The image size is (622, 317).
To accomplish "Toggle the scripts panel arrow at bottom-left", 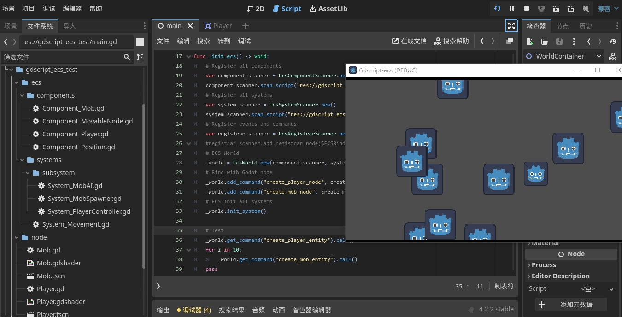I will [158, 286].
